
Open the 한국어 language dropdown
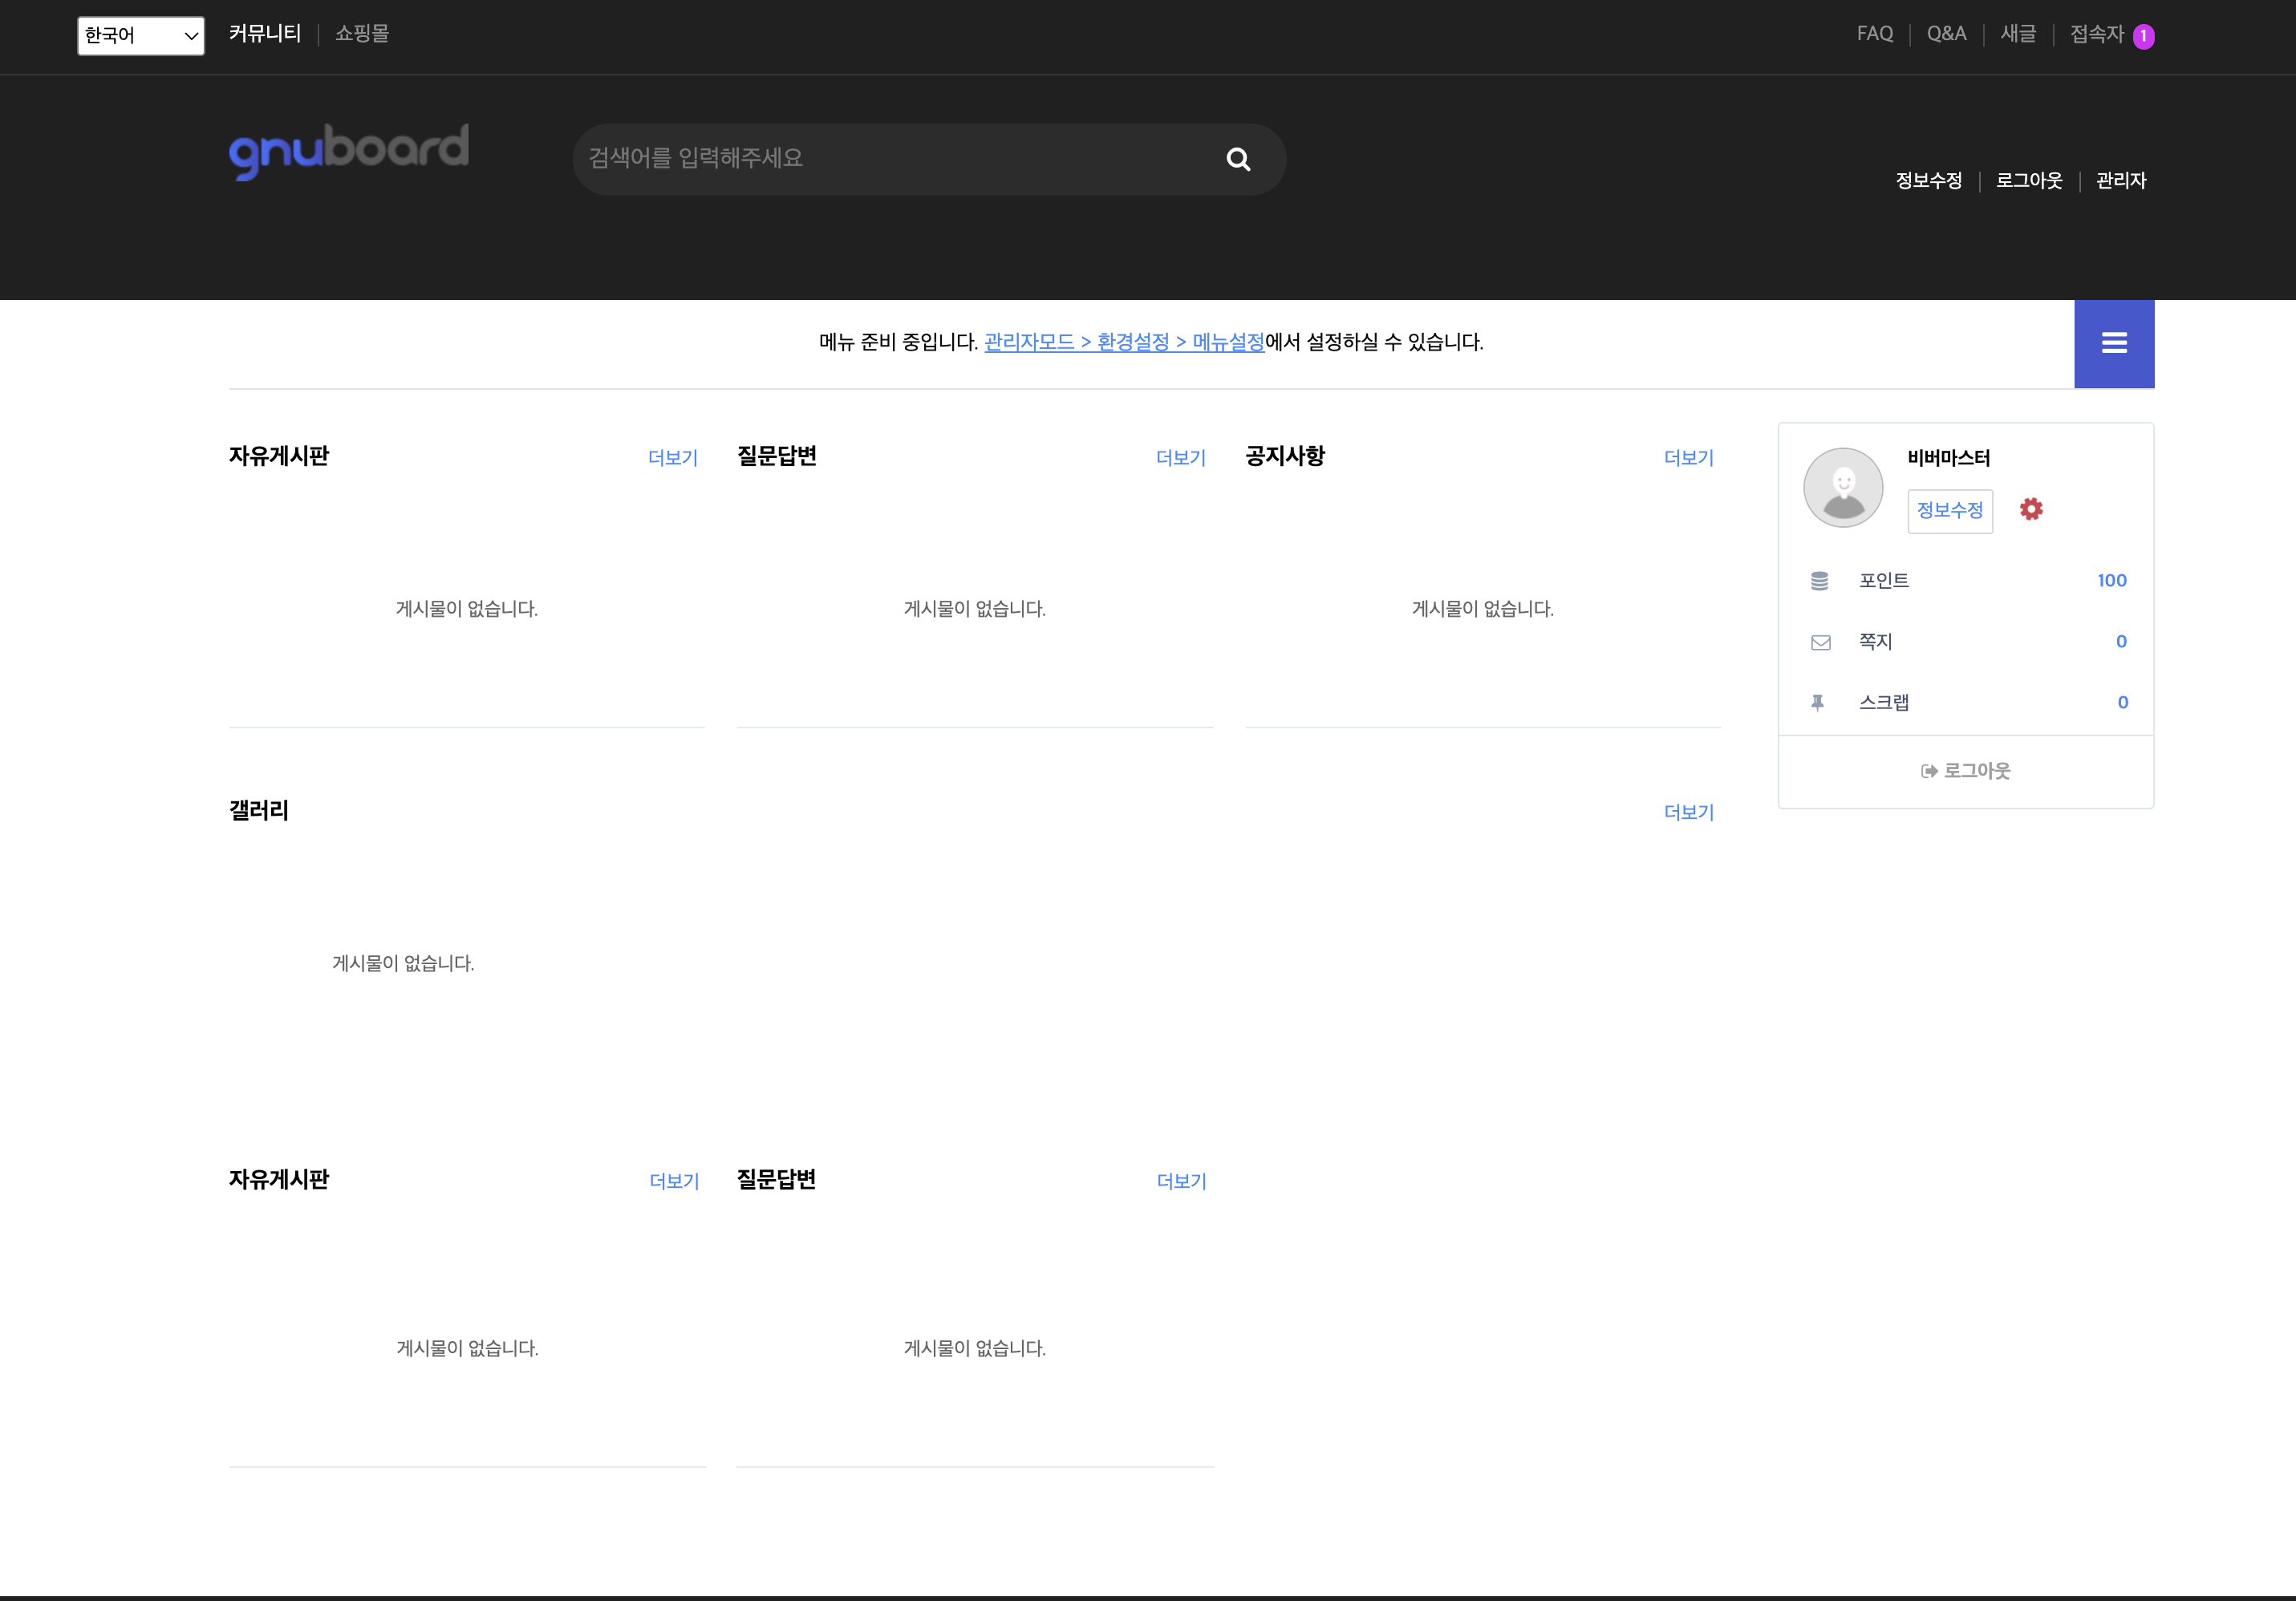tap(141, 36)
